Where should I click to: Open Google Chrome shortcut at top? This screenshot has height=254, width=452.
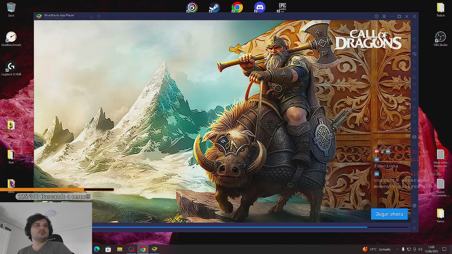[x=237, y=7]
